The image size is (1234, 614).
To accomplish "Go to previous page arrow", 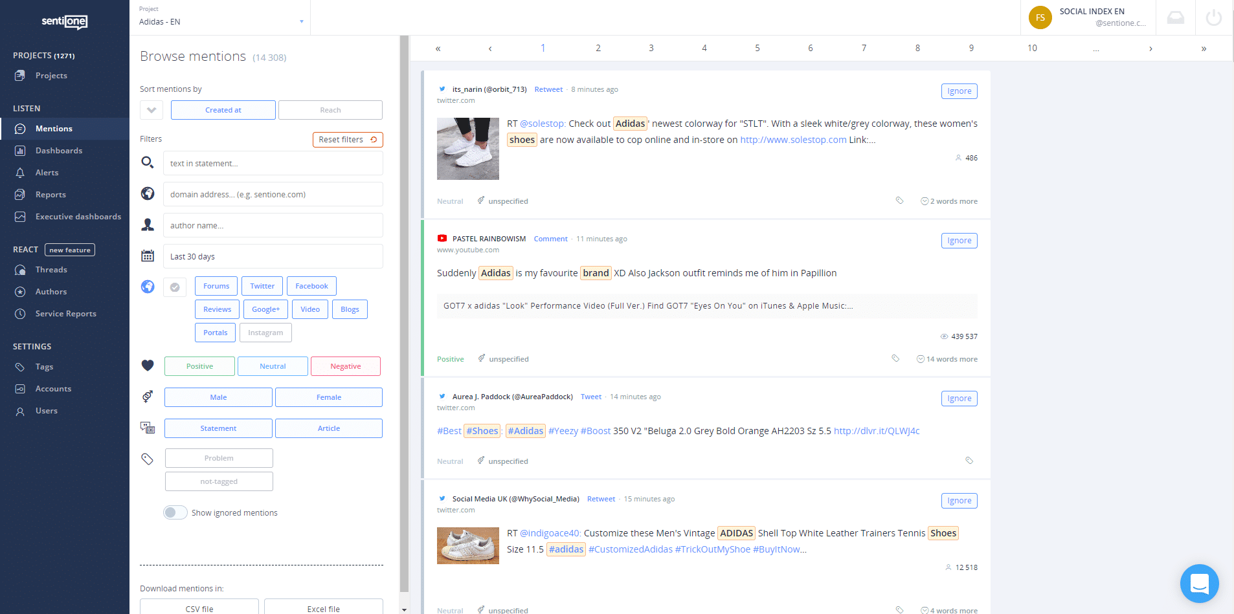I will point(490,49).
